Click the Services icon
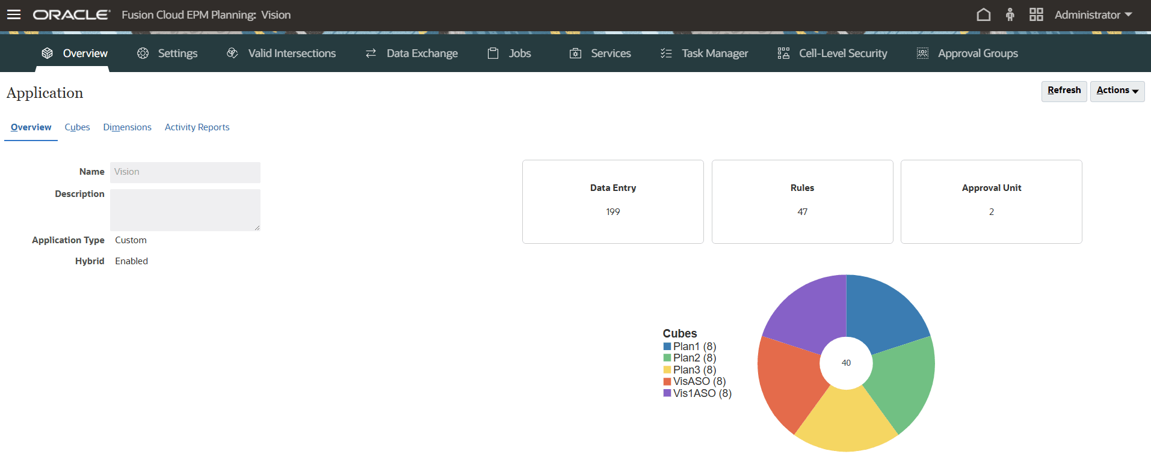Screen dimensions: 1151x469 click(x=576, y=53)
